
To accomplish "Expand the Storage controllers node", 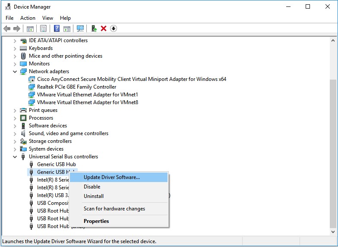I will [15, 142].
